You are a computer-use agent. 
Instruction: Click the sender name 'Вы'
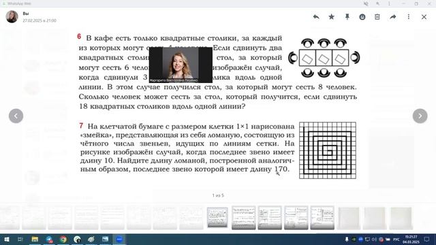click(x=26, y=14)
